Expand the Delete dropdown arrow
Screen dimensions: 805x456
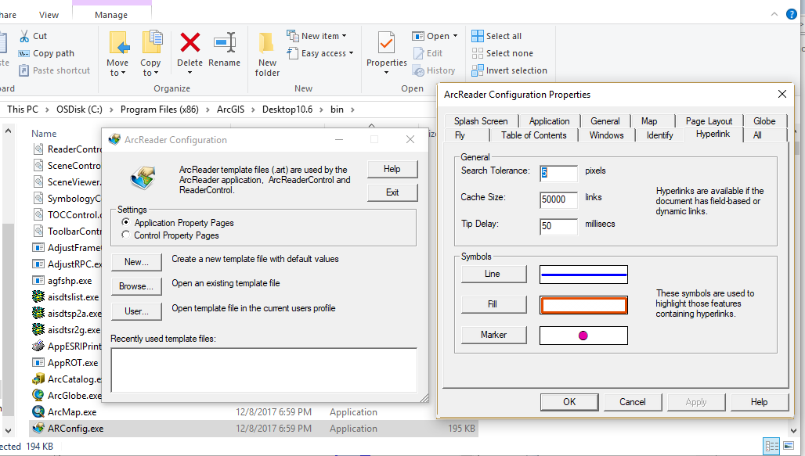click(190, 72)
